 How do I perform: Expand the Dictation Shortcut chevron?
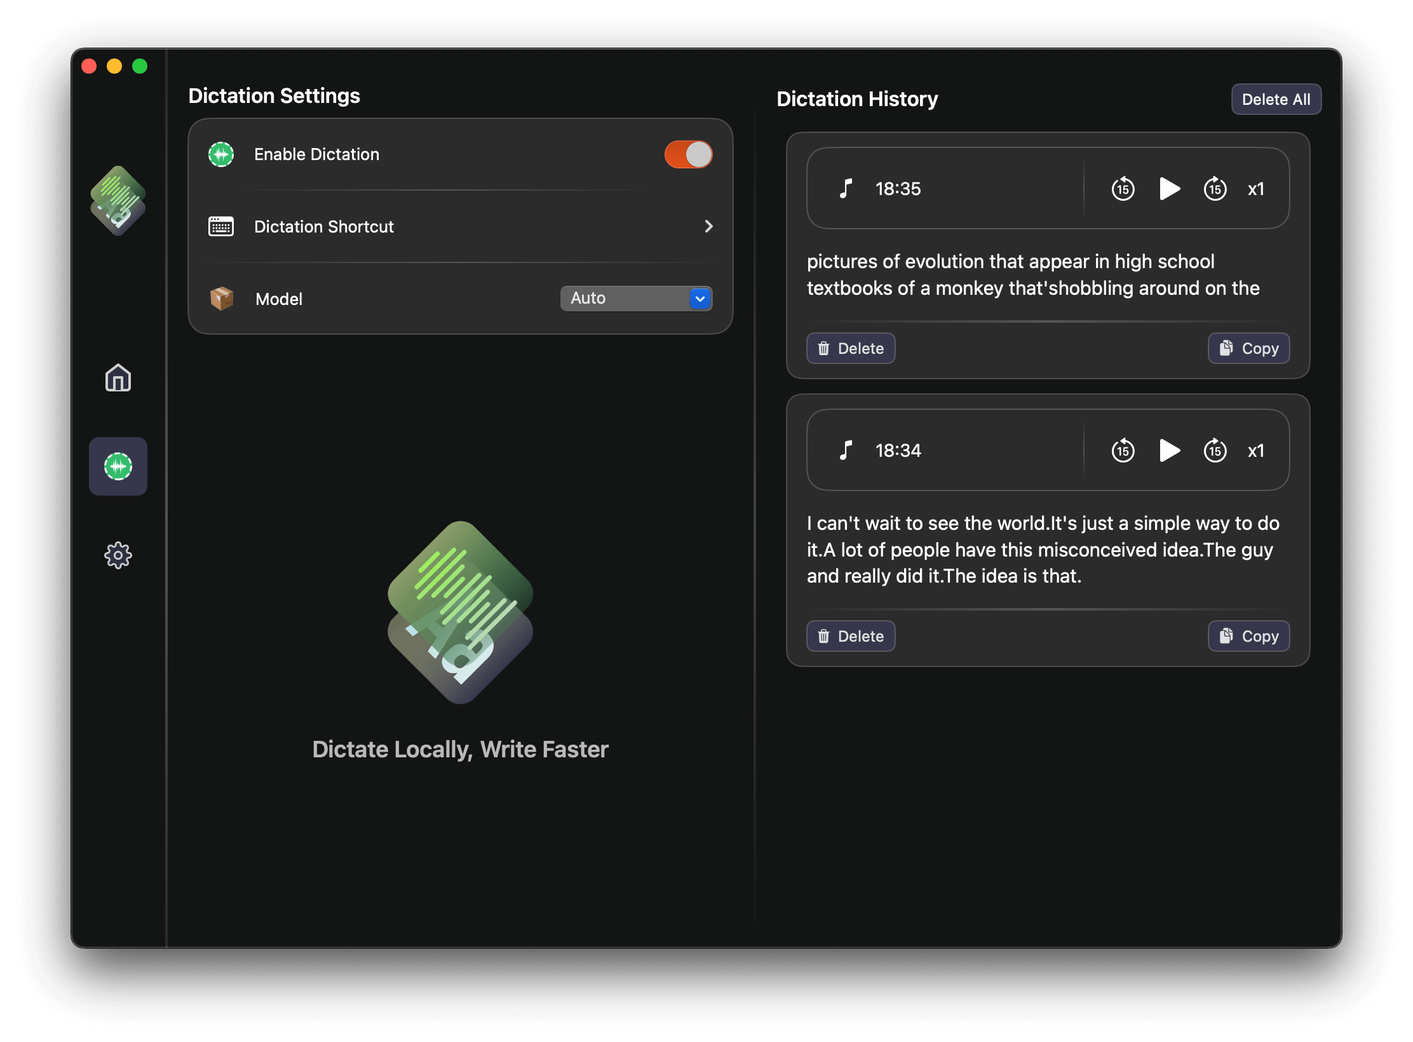[708, 226]
